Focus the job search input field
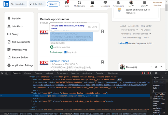Screen dimensions: 168x115 click(x=19, y=4)
